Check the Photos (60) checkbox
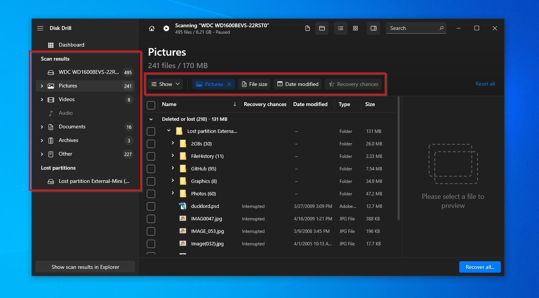 pyautogui.click(x=151, y=194)
